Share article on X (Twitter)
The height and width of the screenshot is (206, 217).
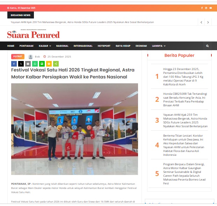(x=21, y=64)
